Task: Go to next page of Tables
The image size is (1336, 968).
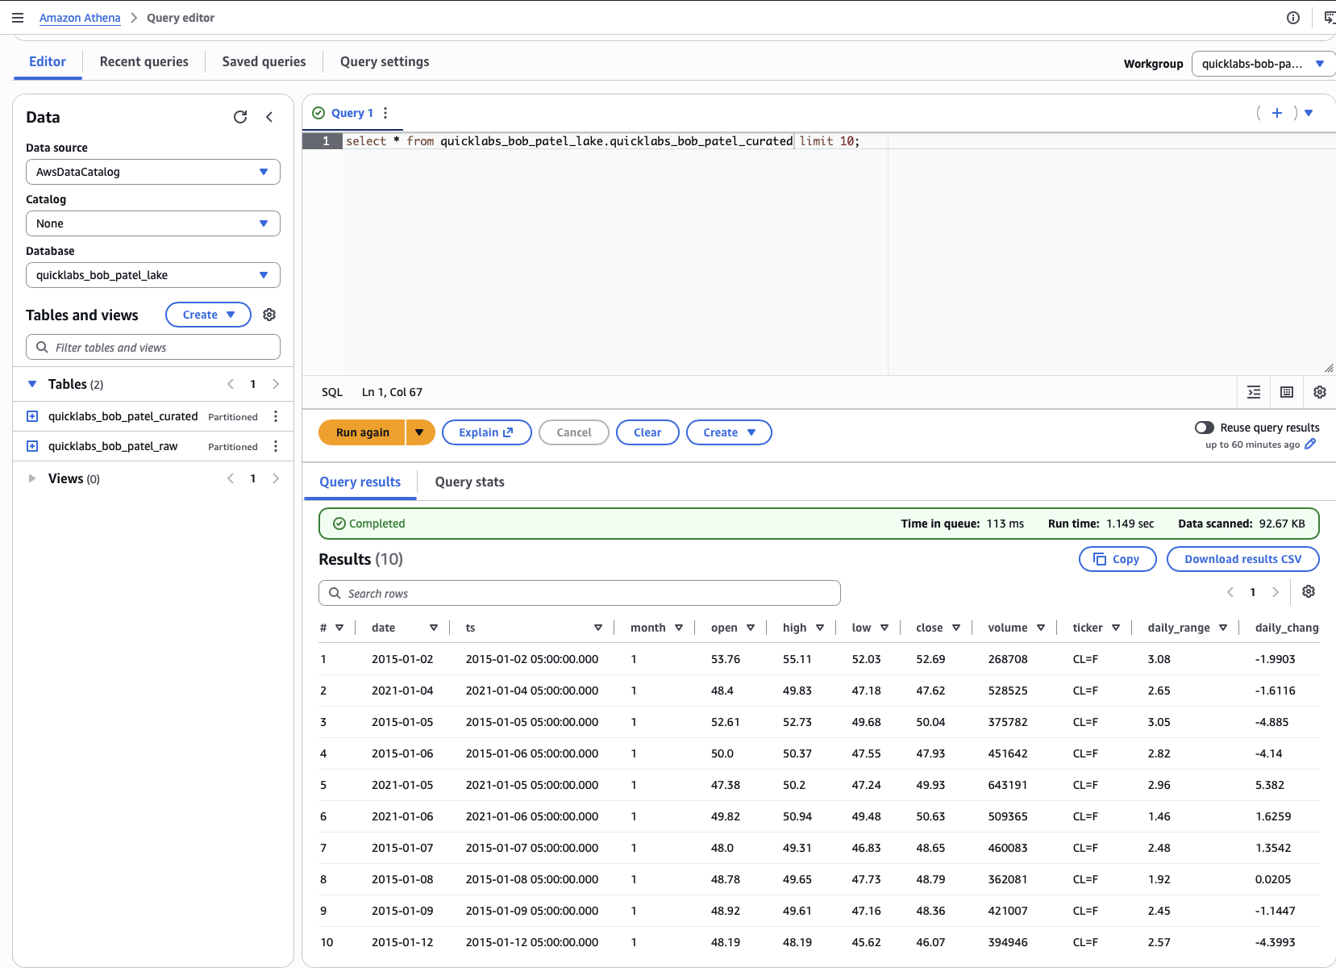Action: [x=276, y=384]
